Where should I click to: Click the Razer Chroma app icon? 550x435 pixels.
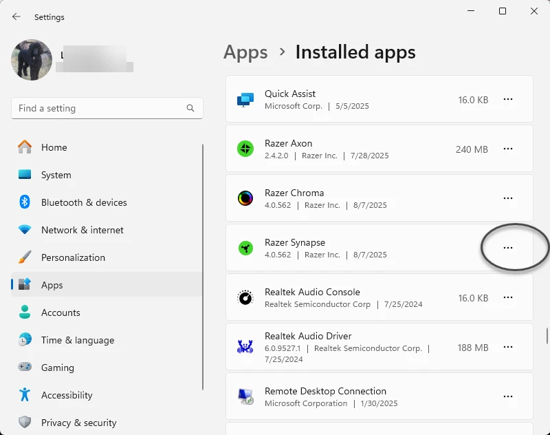click(x=245, y=198)
